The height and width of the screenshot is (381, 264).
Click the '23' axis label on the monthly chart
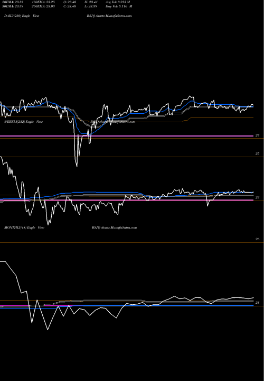click(x=258, y=303)
